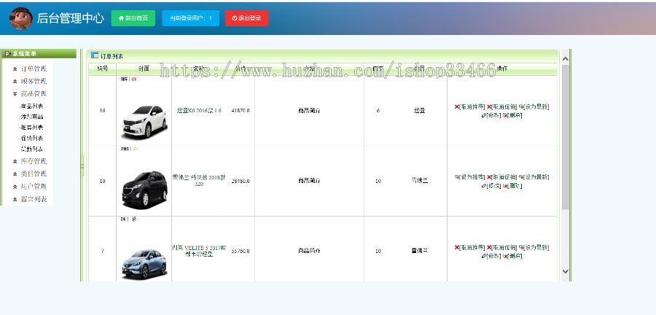The image size is (656, 315).
Task: Open 促销列表 in the sidebar submenu
Action: [32, 138]
